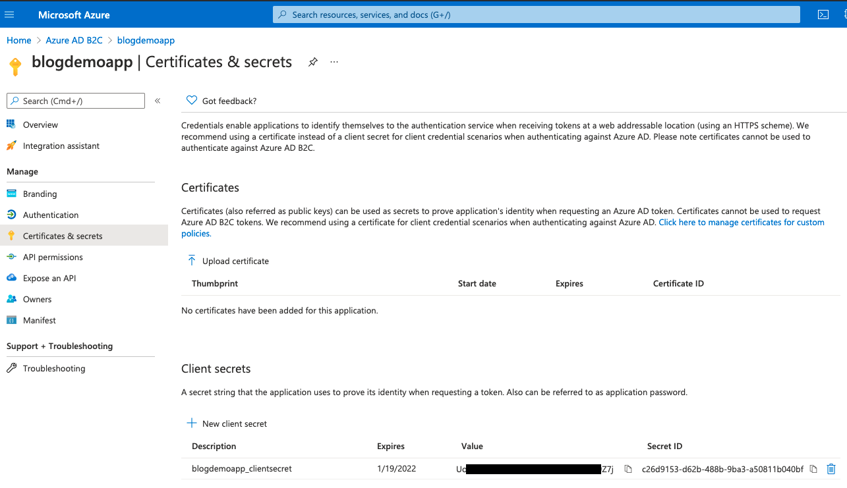Image resolution: width=847 pixels, height=488 pixels.
Task: Click the 1/19/2022 expiry date
Action: (397, 469)
